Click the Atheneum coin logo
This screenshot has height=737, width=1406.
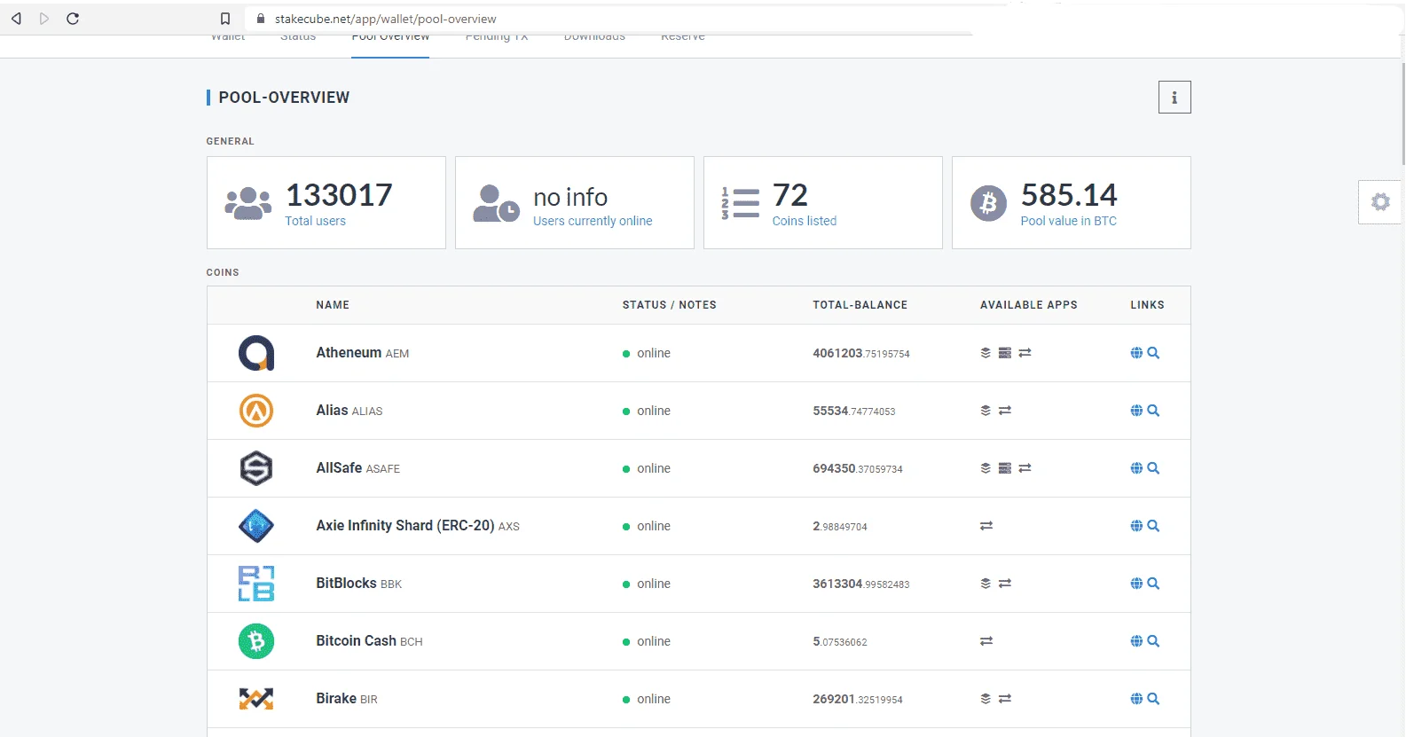click(x=256, y=353)
